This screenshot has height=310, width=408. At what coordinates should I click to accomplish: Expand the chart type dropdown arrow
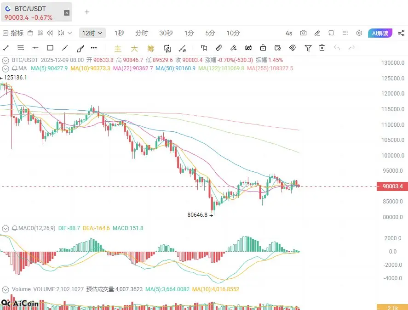(x=69, y=33)
